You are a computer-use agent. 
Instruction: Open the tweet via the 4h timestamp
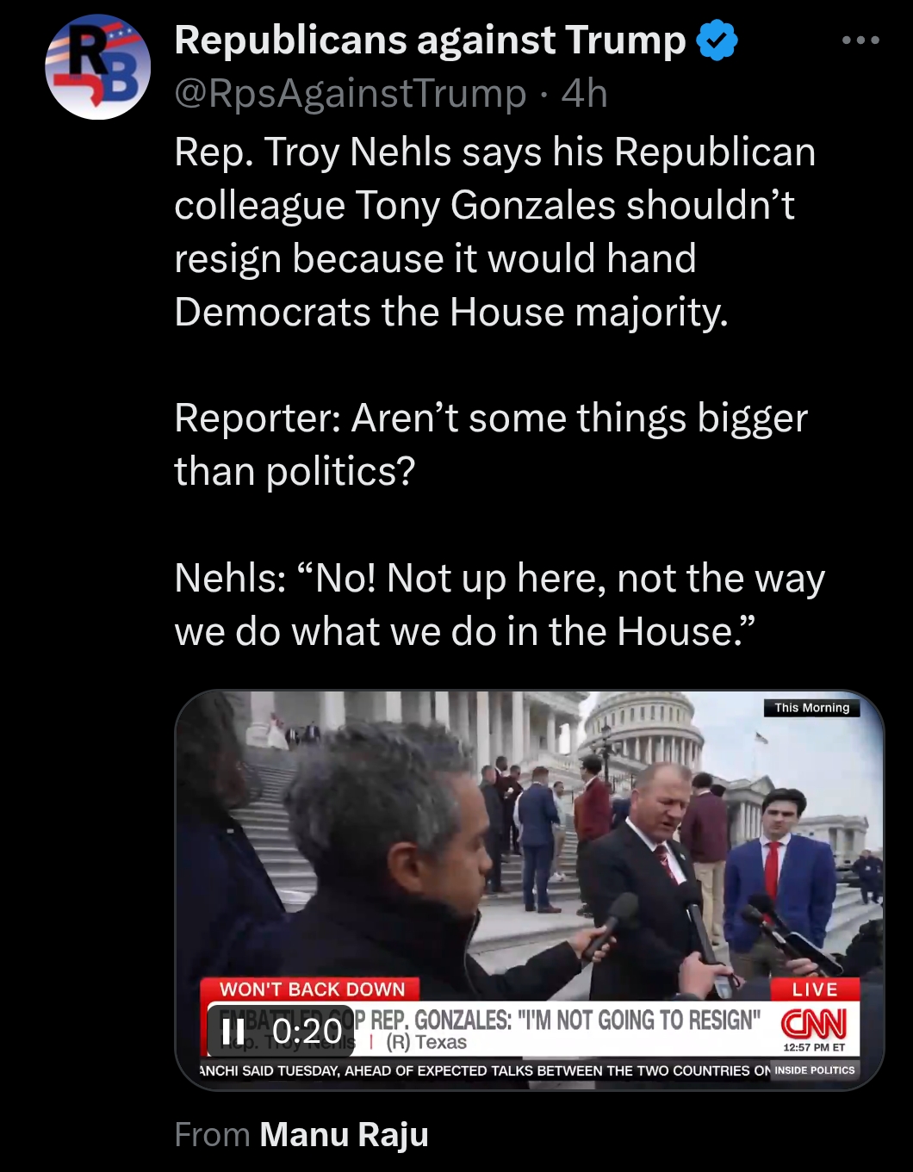click(x=584, y=93)
